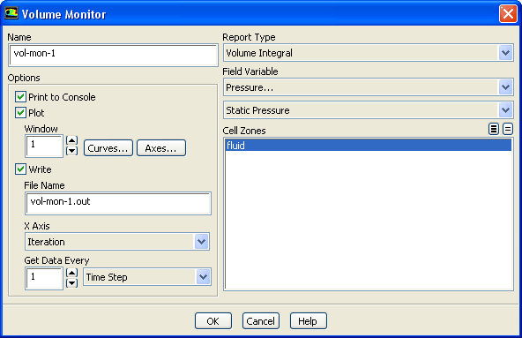This screenshot has width=522, height=338.
Task: Toggle the Plot checkbox
Action: [x=20, y=113]
